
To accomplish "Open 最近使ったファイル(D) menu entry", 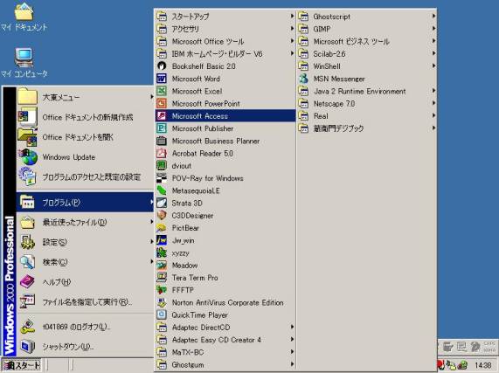I will point(86,222).
